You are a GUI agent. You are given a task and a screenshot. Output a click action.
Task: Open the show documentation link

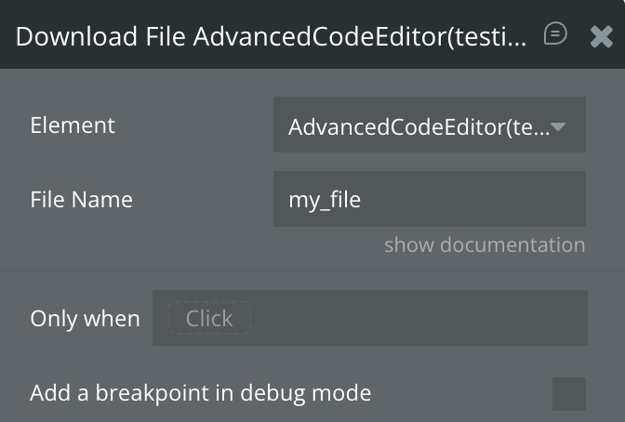485,244
